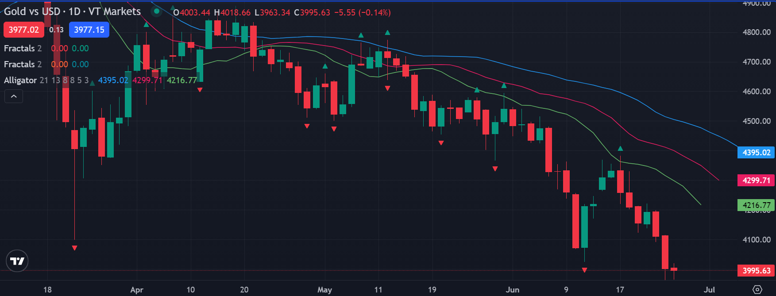The height and width of the screenshot is (296, 776).
Task: Click 4500.00 on the price axis
Action: point(757,121)
